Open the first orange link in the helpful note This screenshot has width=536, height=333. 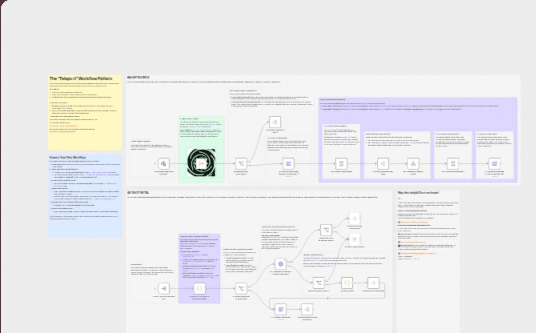(x=414, y=222)
